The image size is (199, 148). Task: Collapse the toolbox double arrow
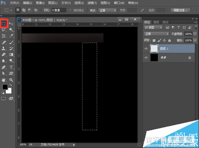1,16
